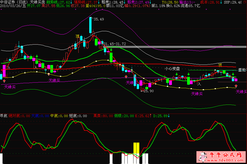Click the grey diamond marker left of 量能
Screen dimensions: 247x164
(x=215, y=70)
